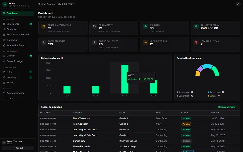243x152 pixels.
Task: Click the Enrolled card graduation cap icon
Action: (x=145, y=26)
